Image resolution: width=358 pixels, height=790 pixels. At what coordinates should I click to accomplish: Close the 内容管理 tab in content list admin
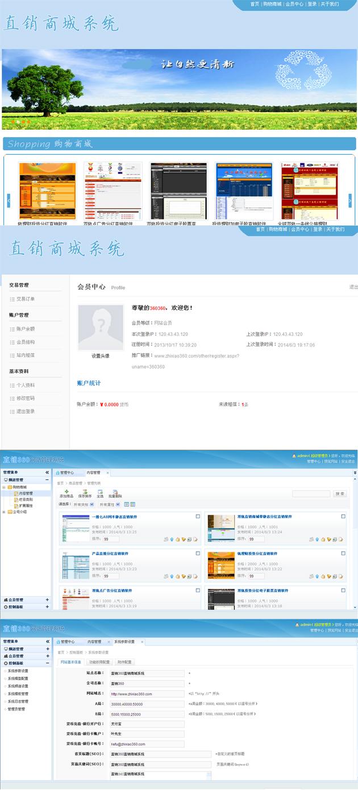[x=108, y=473]
